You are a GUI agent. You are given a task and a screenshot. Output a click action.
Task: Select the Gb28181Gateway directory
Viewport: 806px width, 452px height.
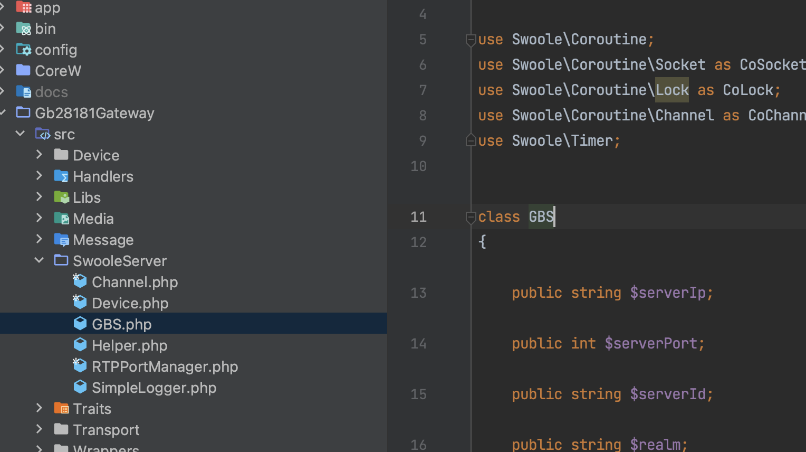pos(94,113)
